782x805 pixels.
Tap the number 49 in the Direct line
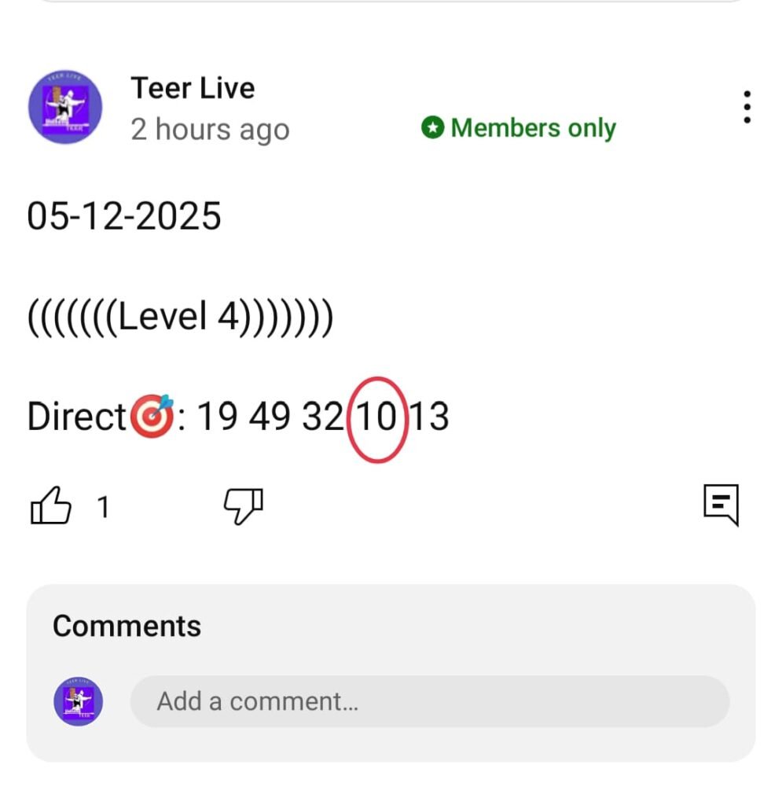[270, 417]
